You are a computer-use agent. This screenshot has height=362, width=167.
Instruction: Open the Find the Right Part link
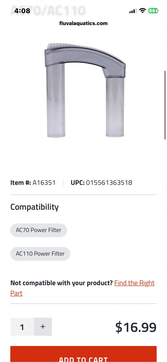coord(134,283)
